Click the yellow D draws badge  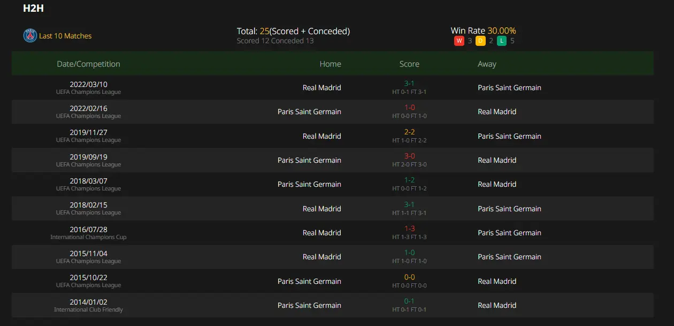point(480,41)
